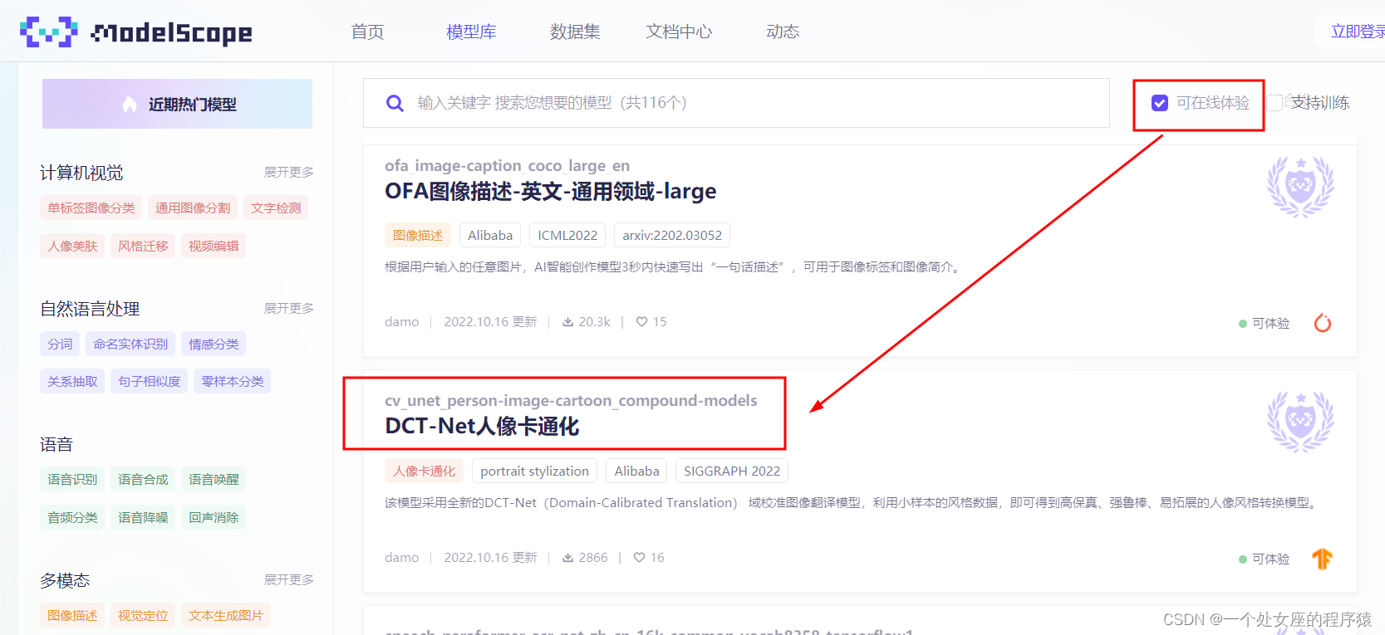The width and height of the screenshot is (1385, 635).
Task: Filter by 通用图像分割 tag
Action: point(193,208)
